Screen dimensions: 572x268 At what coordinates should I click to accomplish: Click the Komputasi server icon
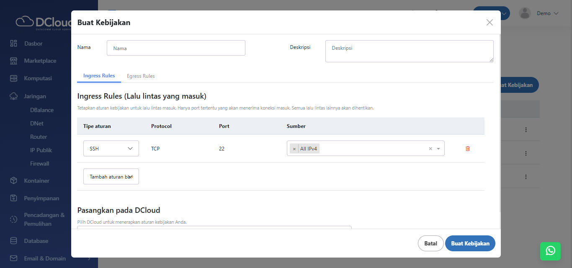click(13, 78)
